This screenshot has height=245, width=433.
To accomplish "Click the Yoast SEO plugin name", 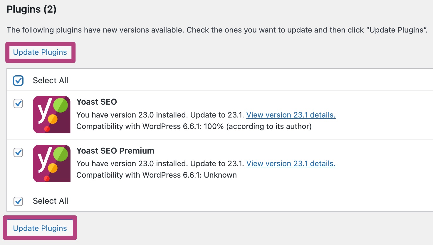I will 97,102.
